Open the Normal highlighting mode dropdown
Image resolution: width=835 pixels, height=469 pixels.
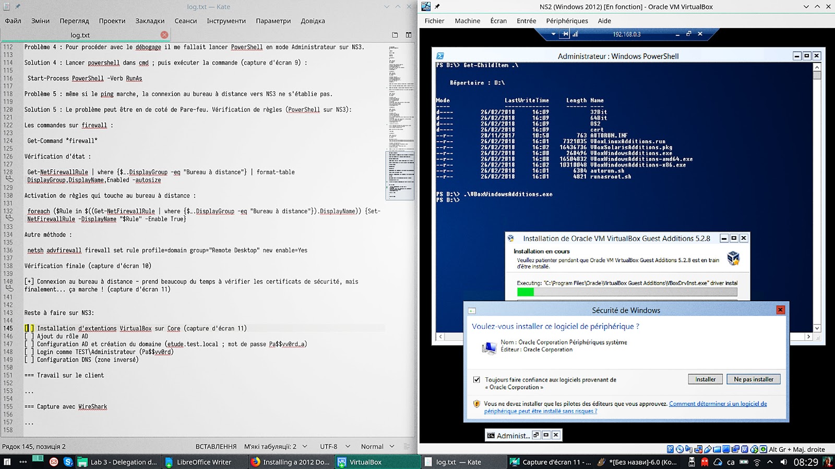(x=377, y=447)
